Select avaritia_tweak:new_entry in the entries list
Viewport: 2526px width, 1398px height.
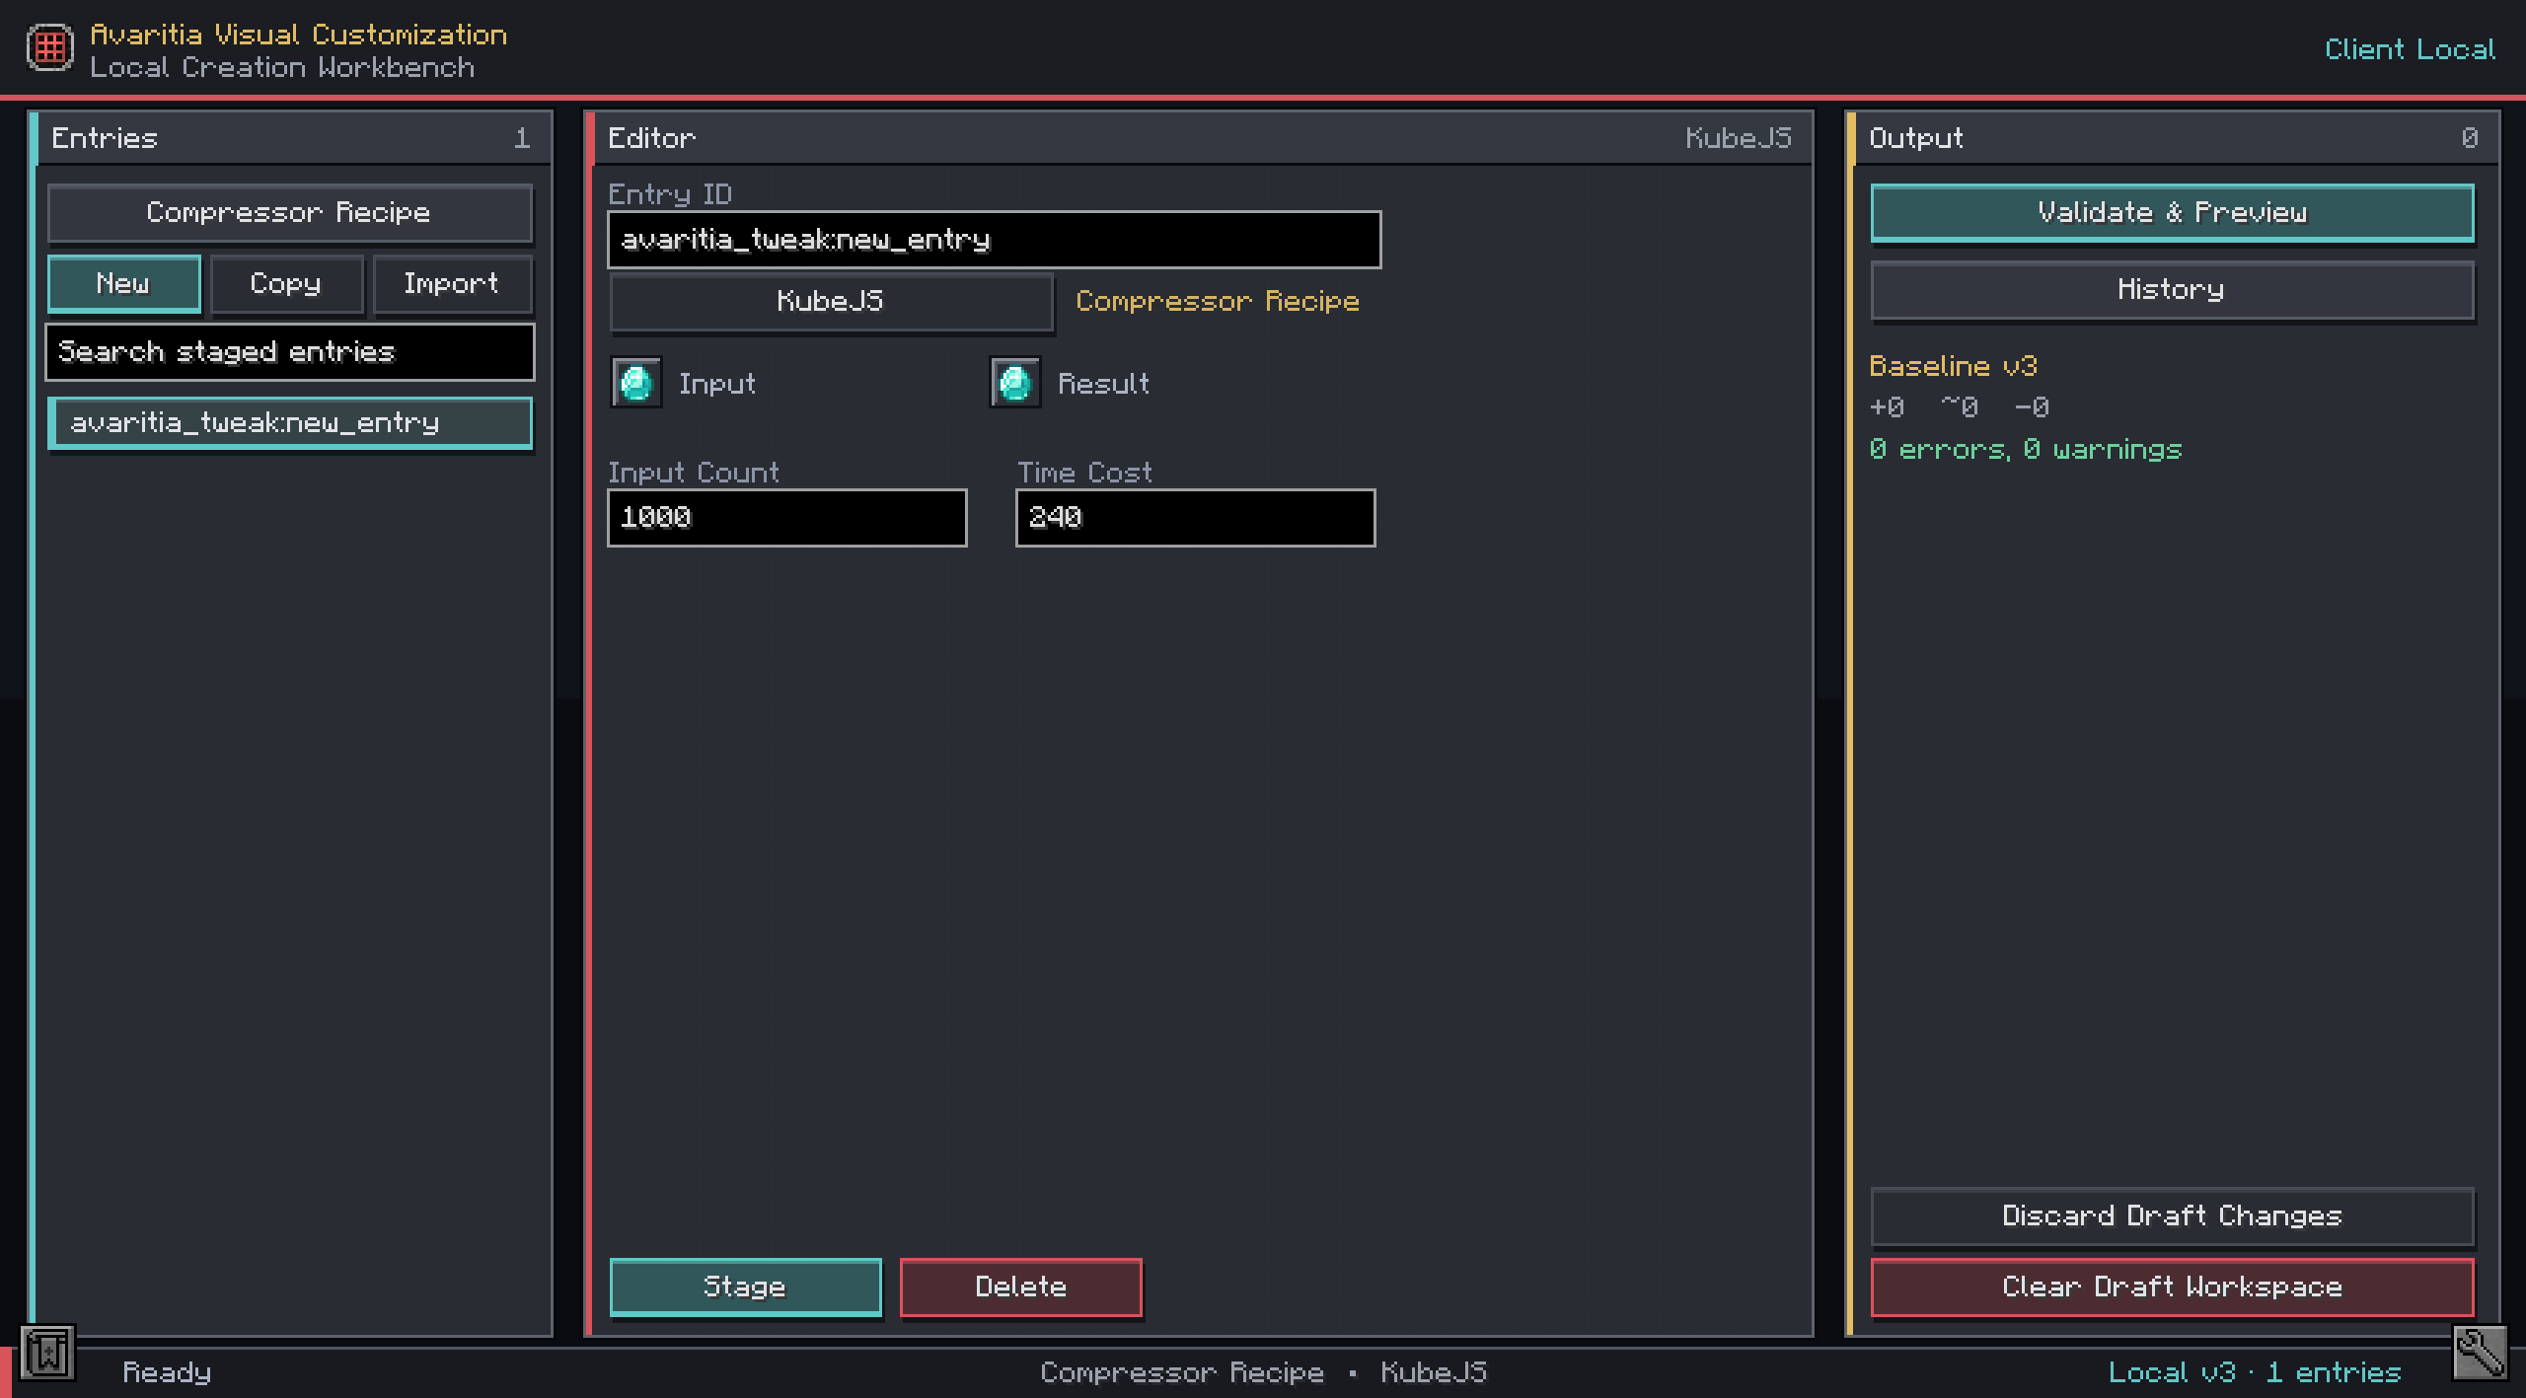click(290, 423)
